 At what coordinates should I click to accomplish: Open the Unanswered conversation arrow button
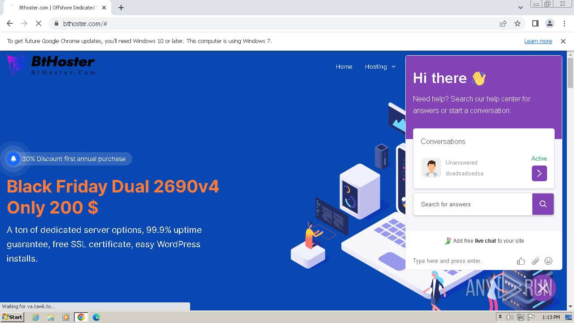(539, 173)
